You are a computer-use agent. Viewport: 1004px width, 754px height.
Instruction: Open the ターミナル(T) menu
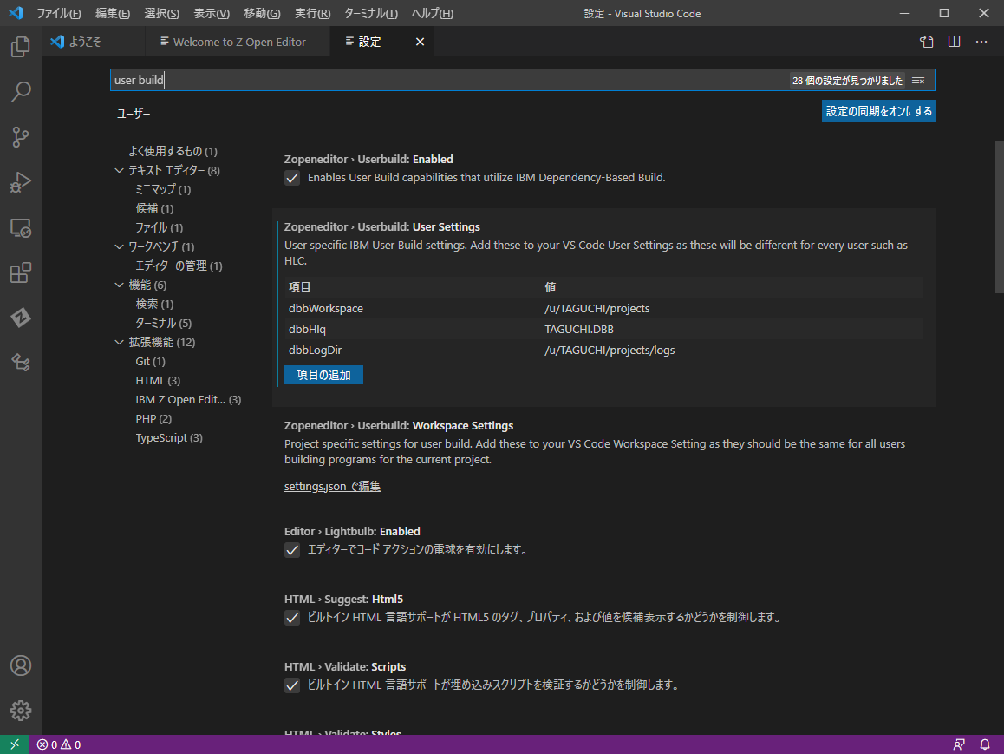371,14
